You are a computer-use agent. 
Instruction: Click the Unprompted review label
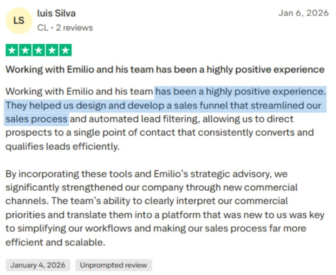113,265
